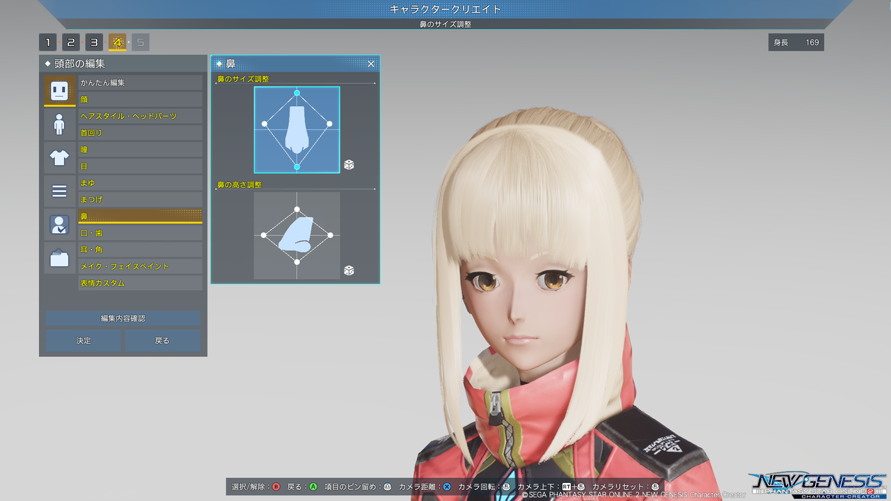Image resolution: width=891 pixels, height=501 pixels.
Task: Click top handle of nose height pad
Action: click(x=297, y=209)
